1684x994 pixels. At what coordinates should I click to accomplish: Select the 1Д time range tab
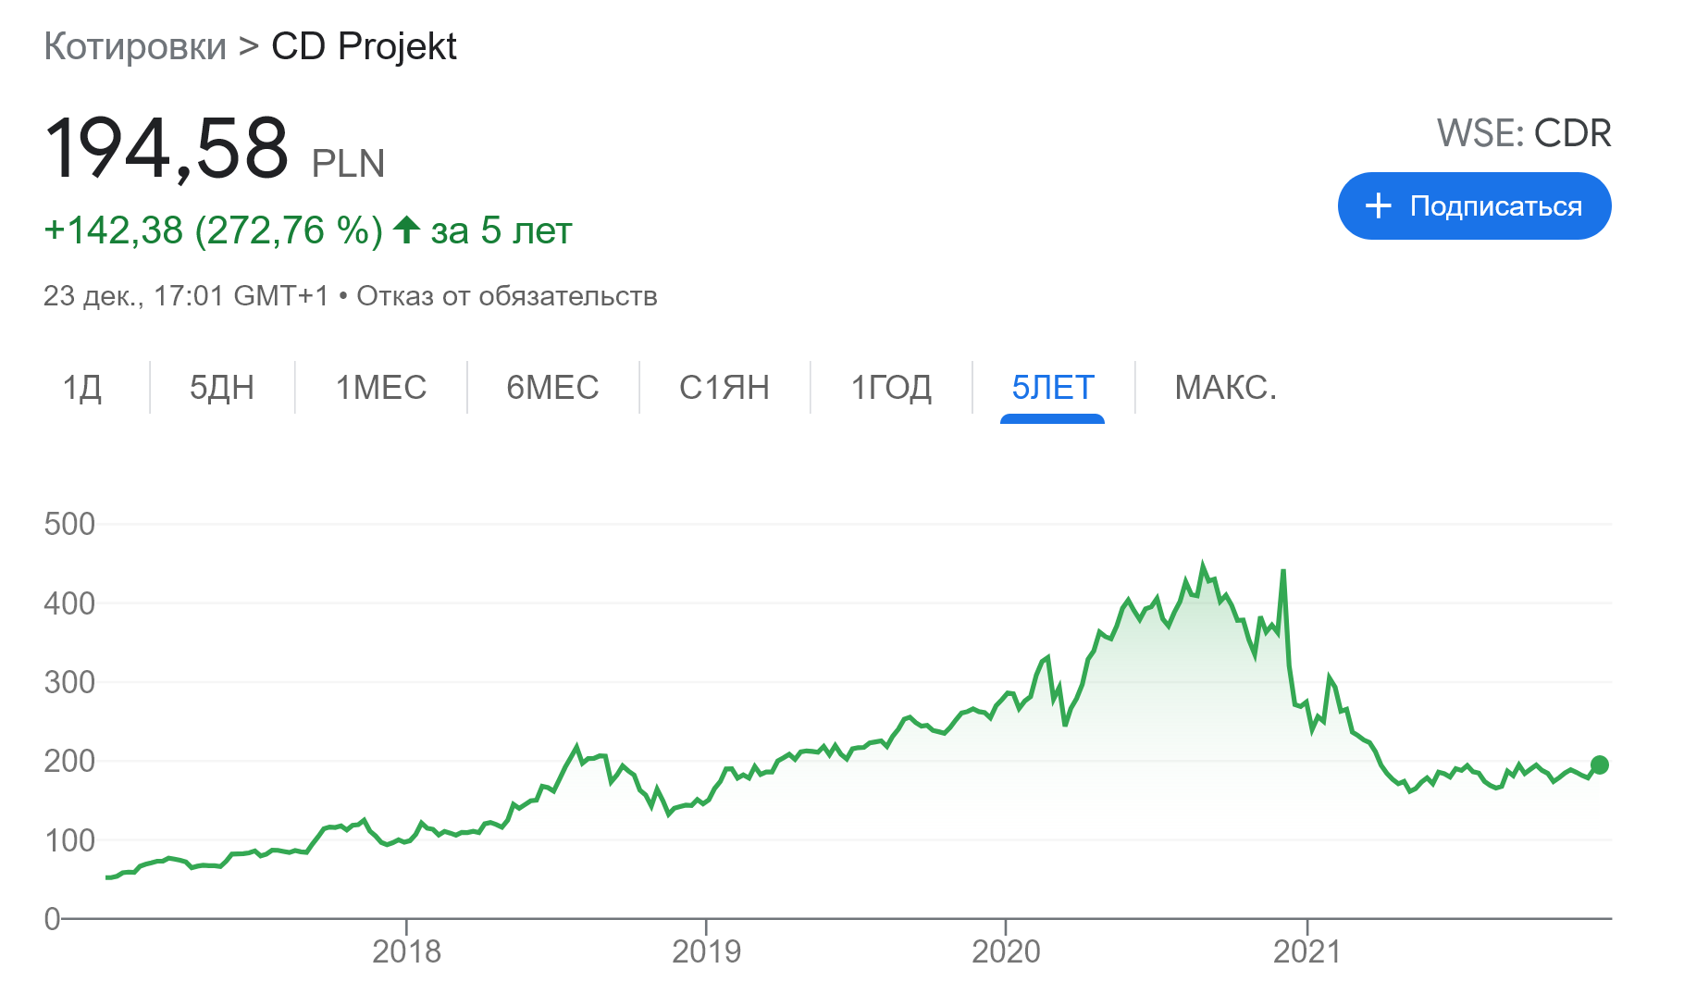[x=82, y=387]
